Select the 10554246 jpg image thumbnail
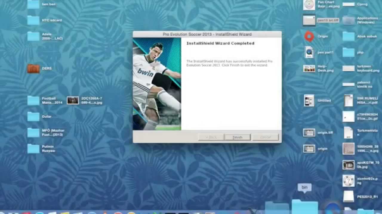 pyautogui.click(x=349, y=149)
